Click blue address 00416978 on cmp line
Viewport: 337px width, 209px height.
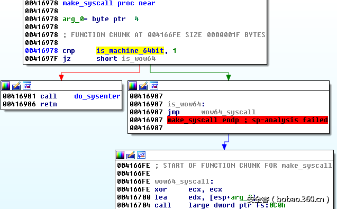pos(41,50)
